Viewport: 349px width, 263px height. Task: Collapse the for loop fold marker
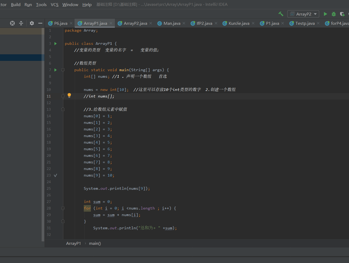pyautogui.click(x=63, y=208)
